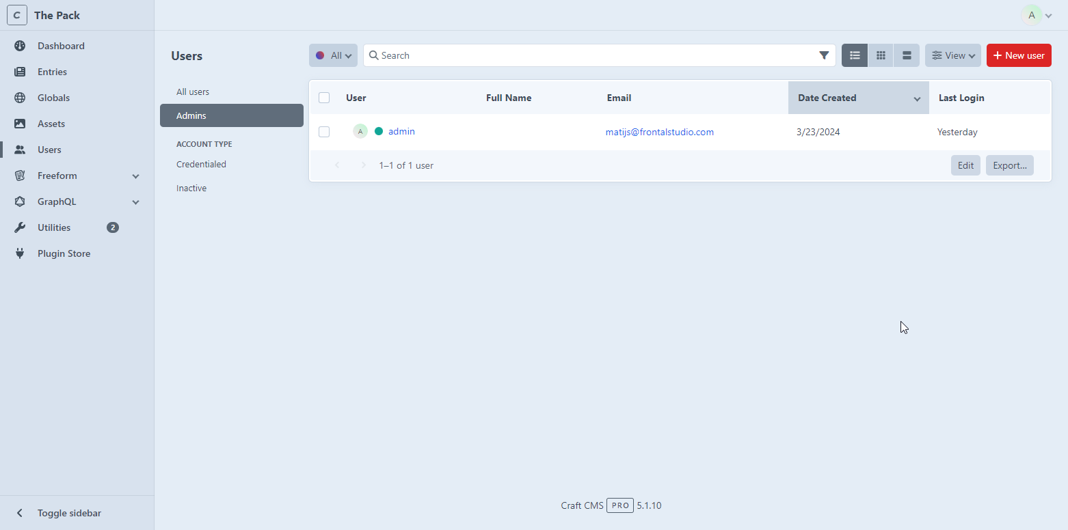Click the red New user button
This screenshot has height=530, width=1068.
pyautogui.click(x=1018, y=55)
